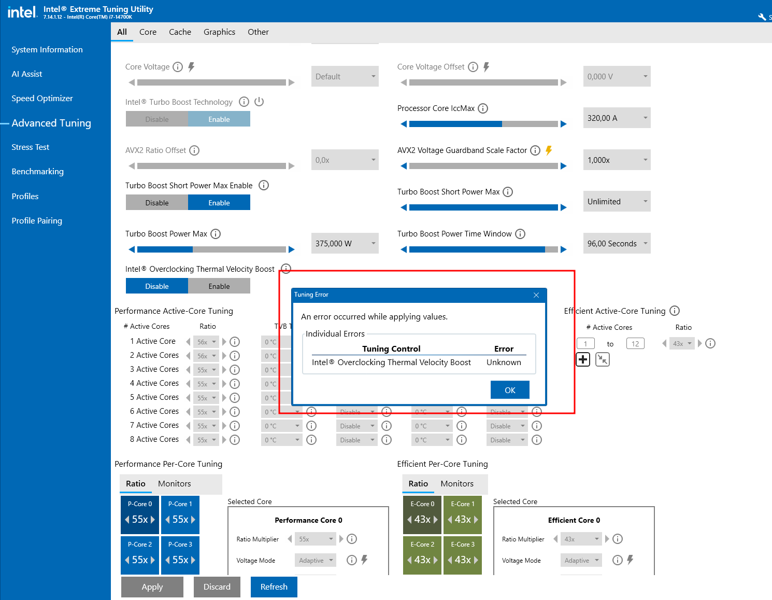The image size is (772, 600).
Task: Click the info icon beside Turbo Boost Power Time Window
Action: pos(520,234)
